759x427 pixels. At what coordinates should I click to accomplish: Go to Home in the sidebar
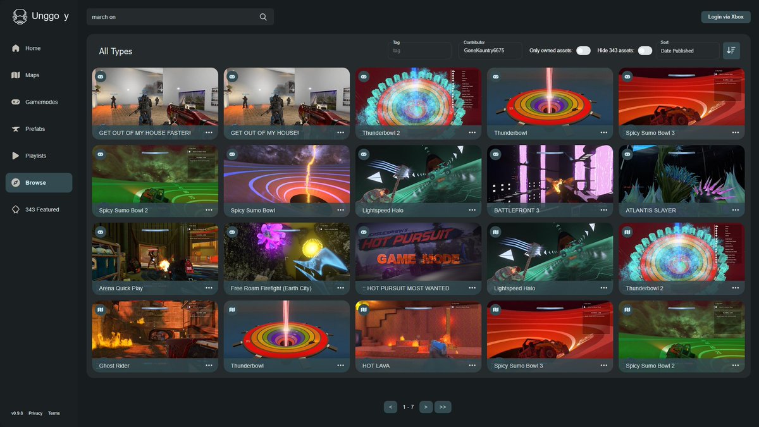tap(39, 48)
